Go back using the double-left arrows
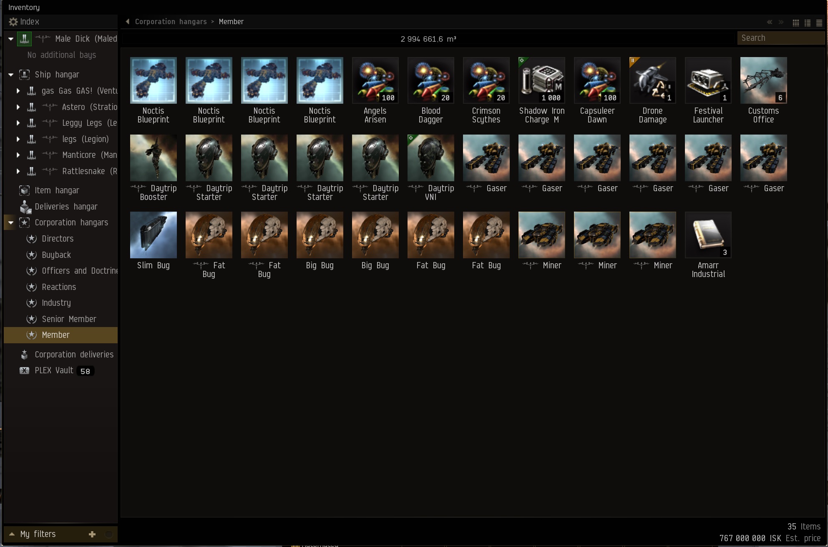Screen dimensions: 828x547 (769, 22)
